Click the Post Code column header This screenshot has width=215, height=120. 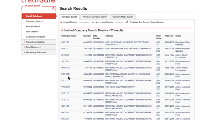click(x=159, y=37)
